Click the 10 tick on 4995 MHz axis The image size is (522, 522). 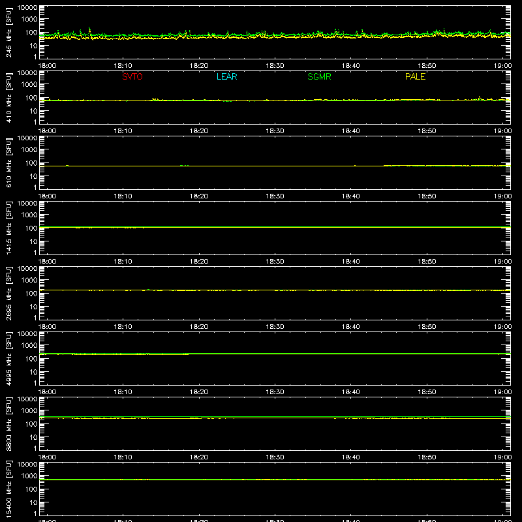click(33, 372)
